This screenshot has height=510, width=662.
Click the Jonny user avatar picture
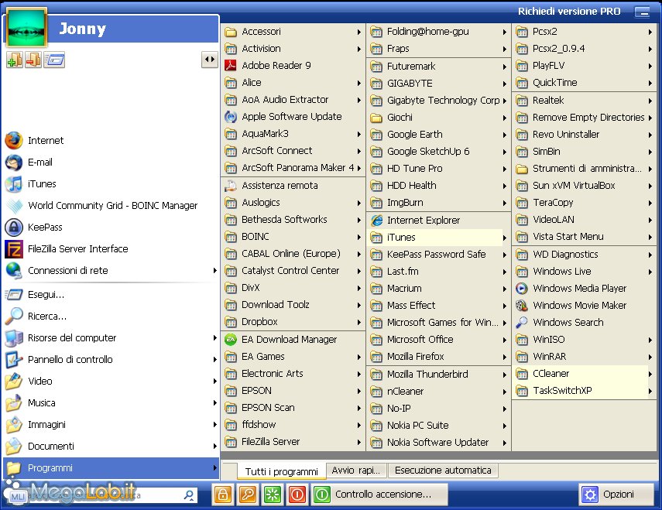26,28
